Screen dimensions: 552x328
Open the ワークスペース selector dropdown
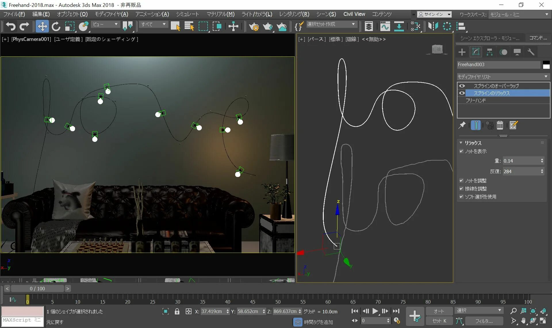[519, 14]
